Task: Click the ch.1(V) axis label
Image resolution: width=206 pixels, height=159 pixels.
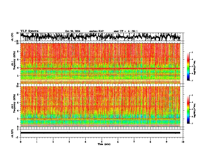Action: click(12, 37)
